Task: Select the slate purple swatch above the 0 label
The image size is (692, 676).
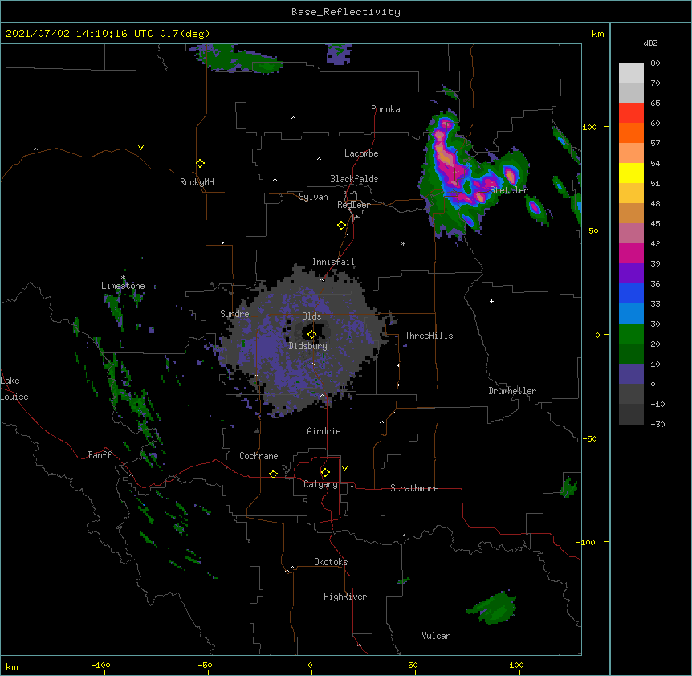Action: click(x=631, y=374)
